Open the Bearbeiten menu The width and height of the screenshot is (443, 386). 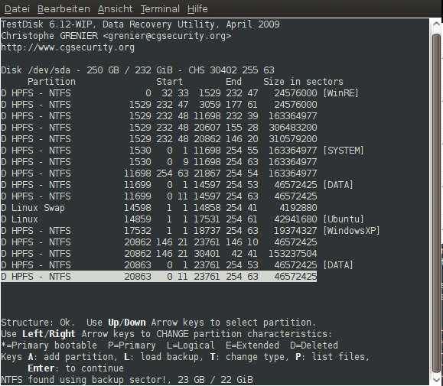click(64, 9)
